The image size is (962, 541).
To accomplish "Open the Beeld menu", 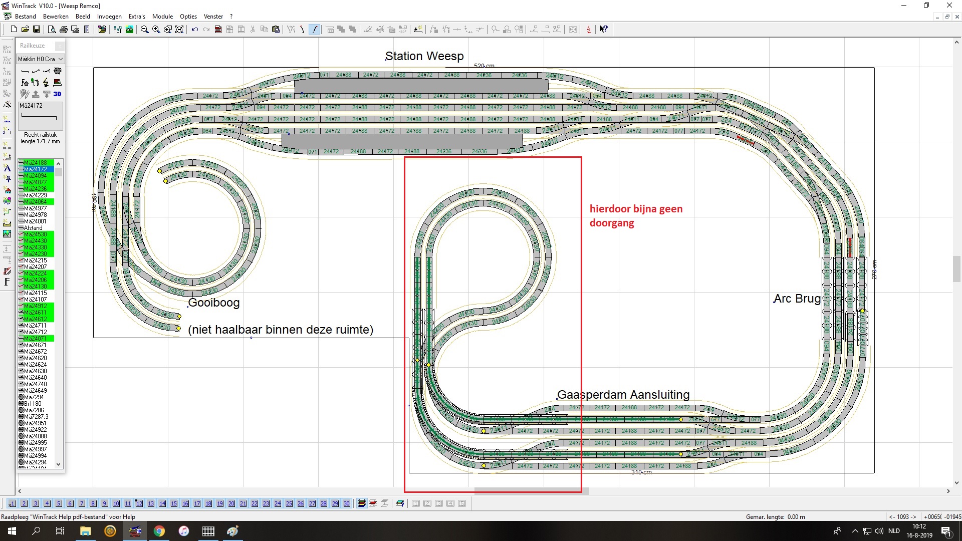I will tap(83, 17).
